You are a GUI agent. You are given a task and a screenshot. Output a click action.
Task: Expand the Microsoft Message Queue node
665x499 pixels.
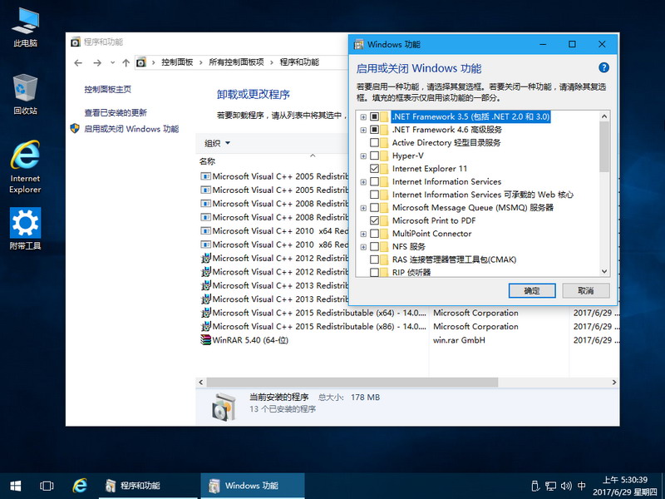point(363,208)
